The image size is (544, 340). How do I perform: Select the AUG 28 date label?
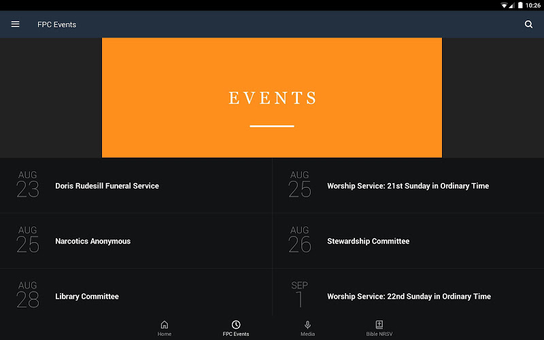[28, 295]
